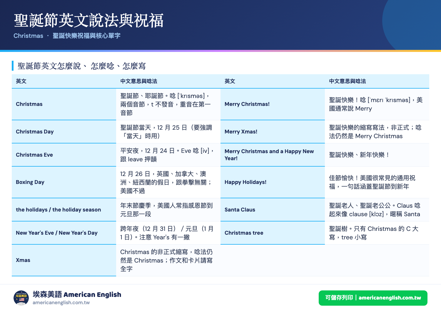Screen dimensions: 441x313
Task: Select the 'Santa Claus' cell
Action: pyautogui.click(x=273, y=210)
